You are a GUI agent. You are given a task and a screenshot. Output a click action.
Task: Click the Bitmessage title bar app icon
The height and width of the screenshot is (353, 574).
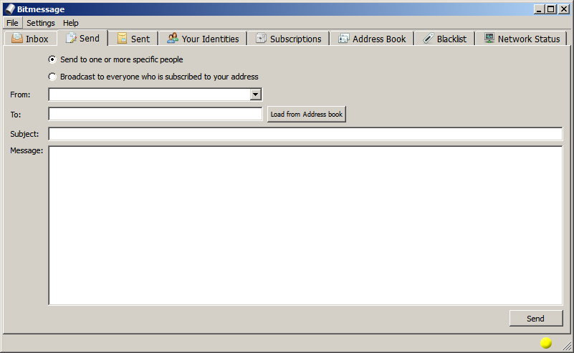tap(10, 9)
